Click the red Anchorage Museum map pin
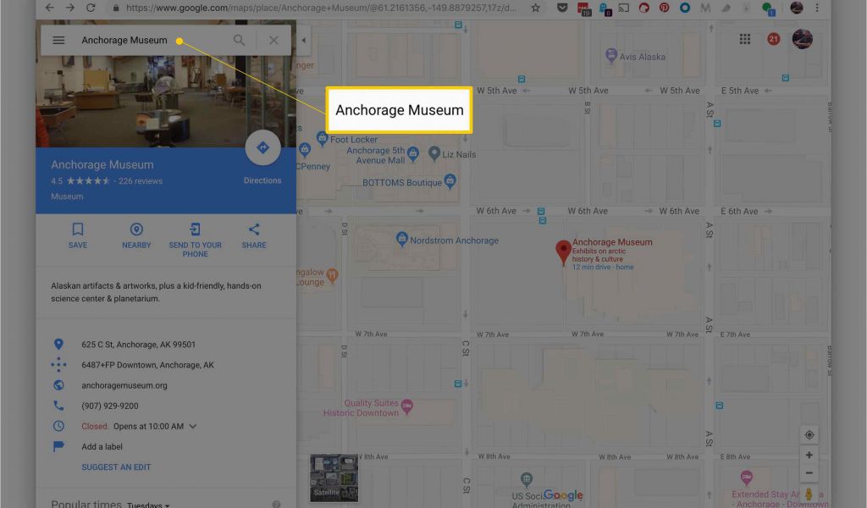The width and height of the screenshot is (867, 508). (563, 252)
